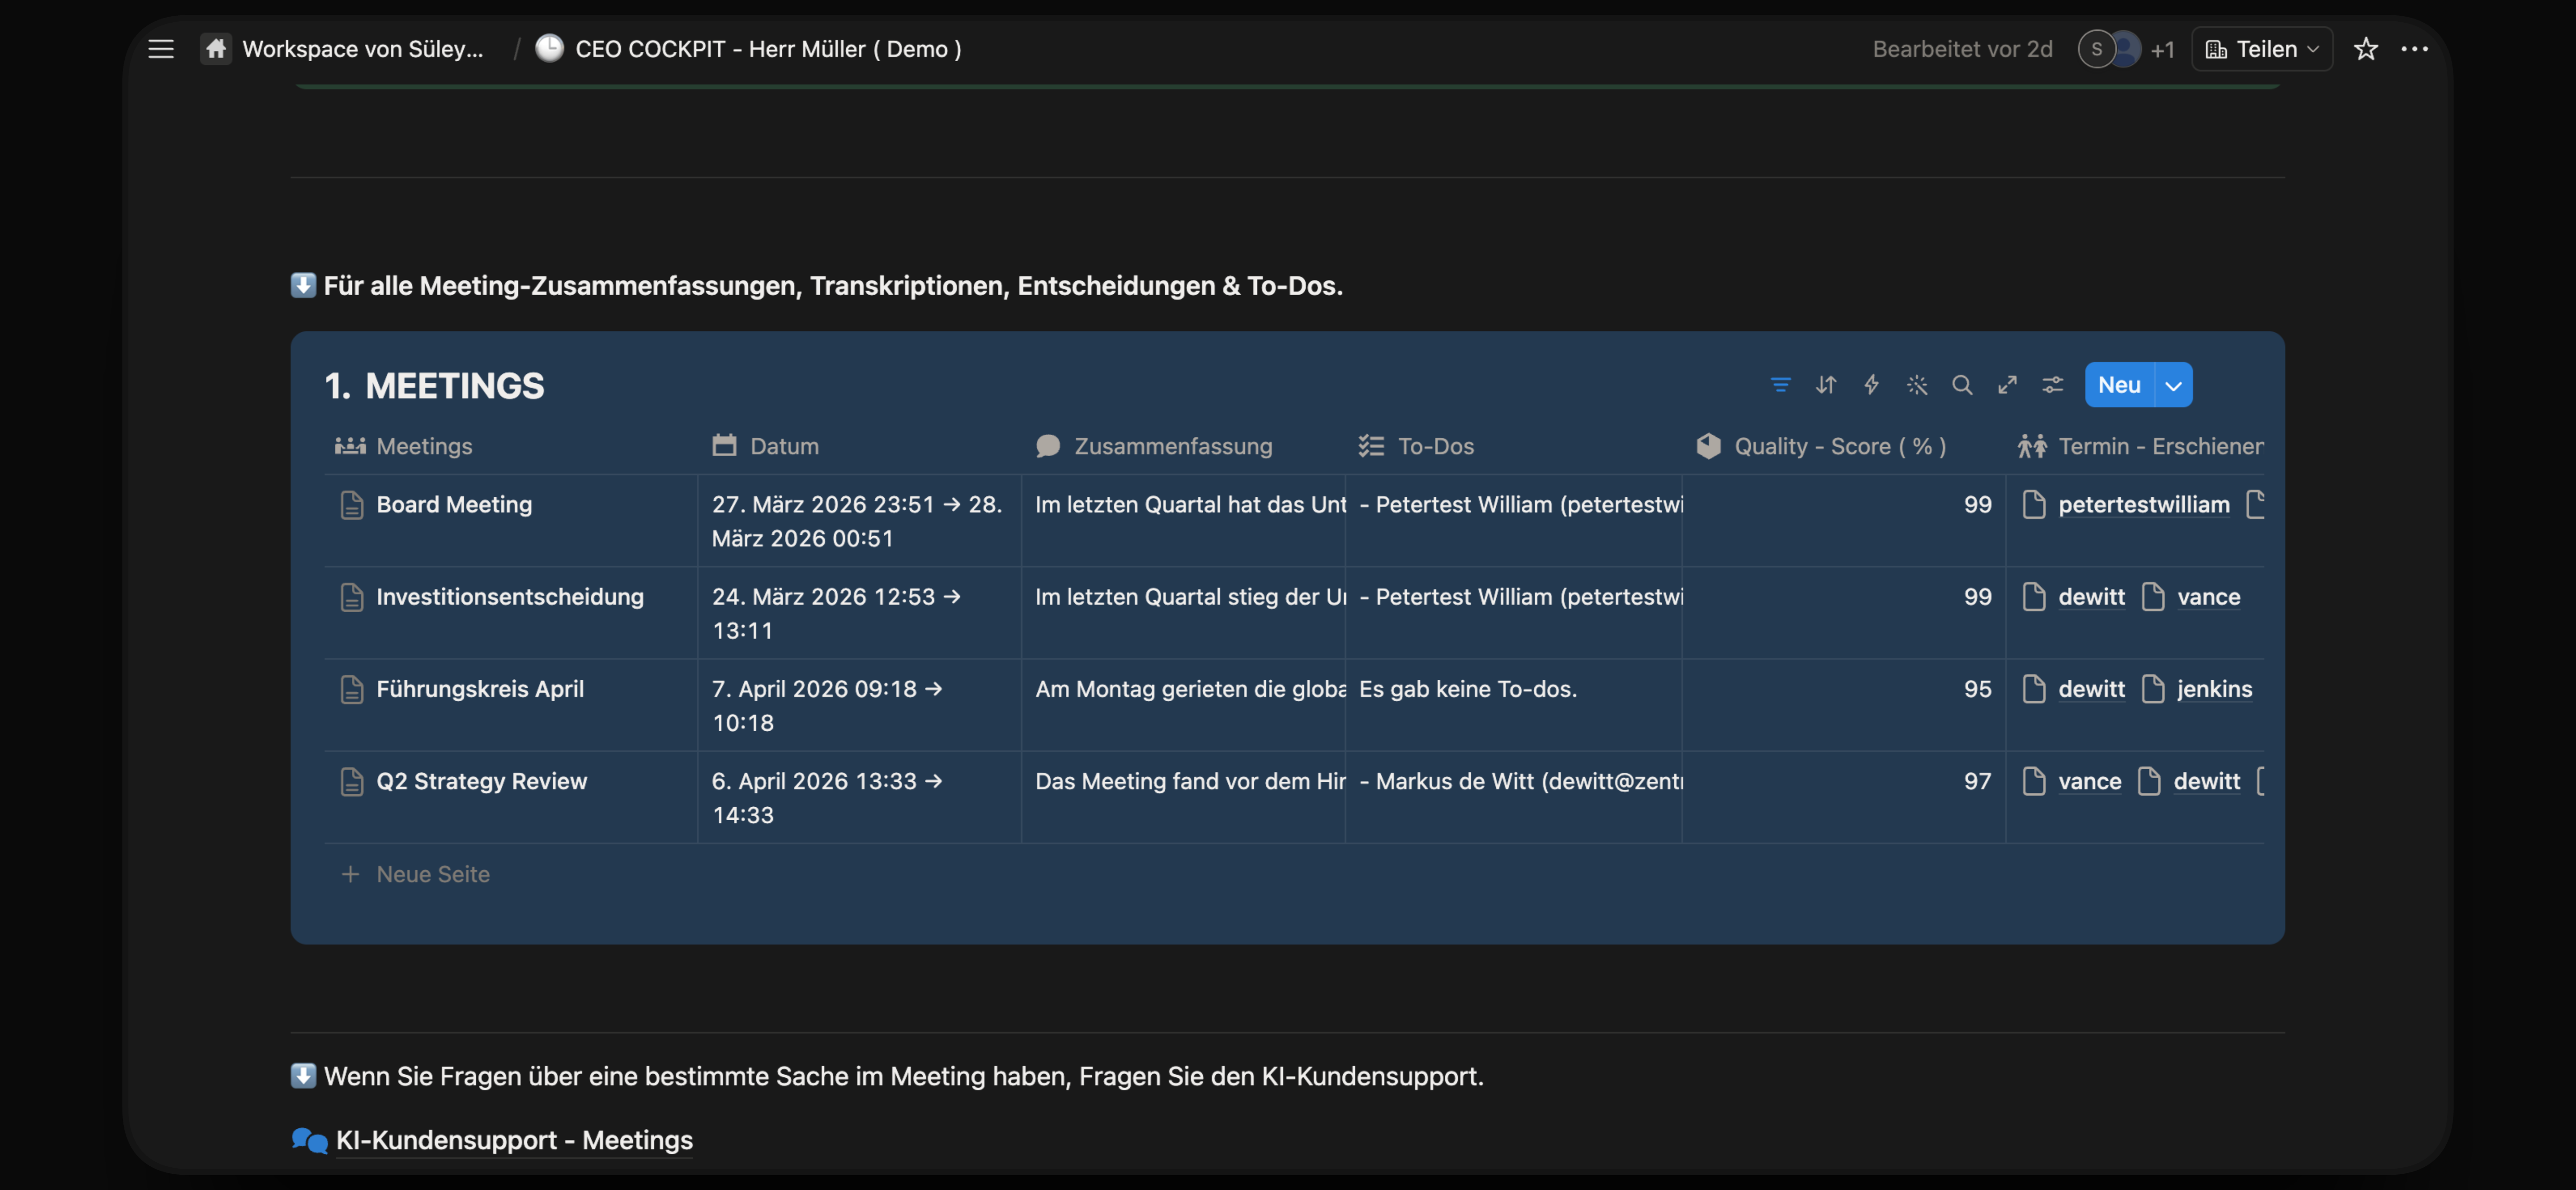Open dewitt relation in Führungskreis April row
Screen dimensions: 2576x1190
point(2091,690)
